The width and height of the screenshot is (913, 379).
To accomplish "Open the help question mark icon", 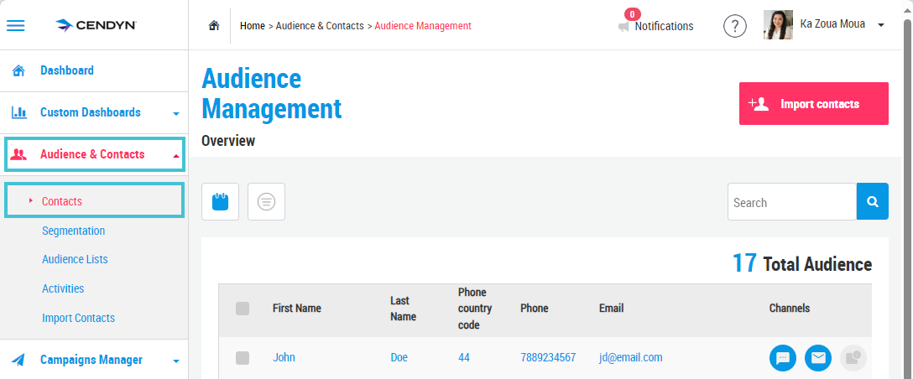I will (x=735, y=26).
